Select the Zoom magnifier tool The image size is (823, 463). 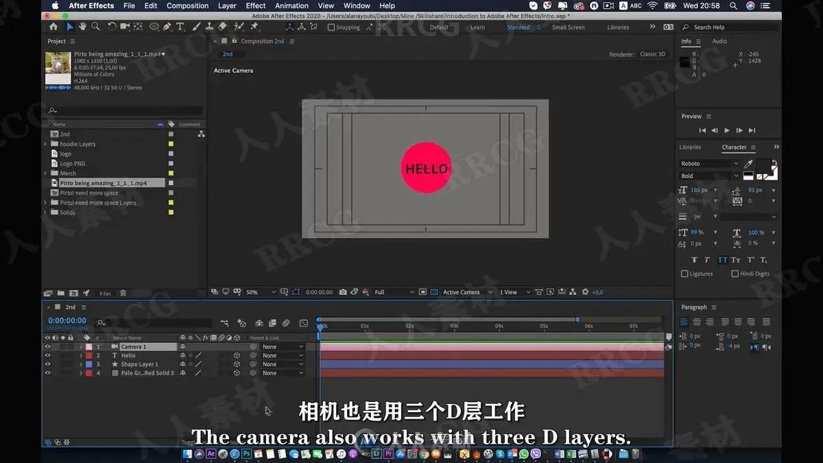coord(95,27)
